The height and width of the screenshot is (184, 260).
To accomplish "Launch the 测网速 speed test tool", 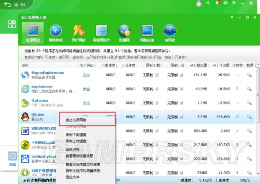I will [x=170, y=33].
